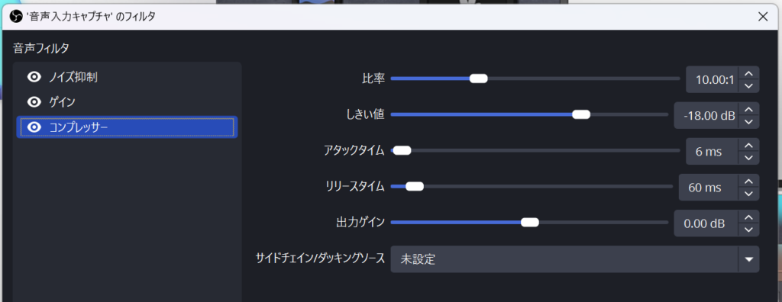Screen dimensions: 782x302
Task: Decrease 比率 value with down arrow
Action: (x=748, y=85)
